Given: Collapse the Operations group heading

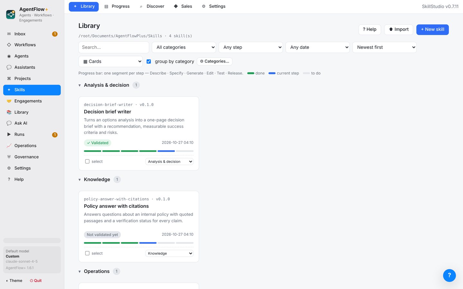Looking at the screenshot, I should [79, 272].
